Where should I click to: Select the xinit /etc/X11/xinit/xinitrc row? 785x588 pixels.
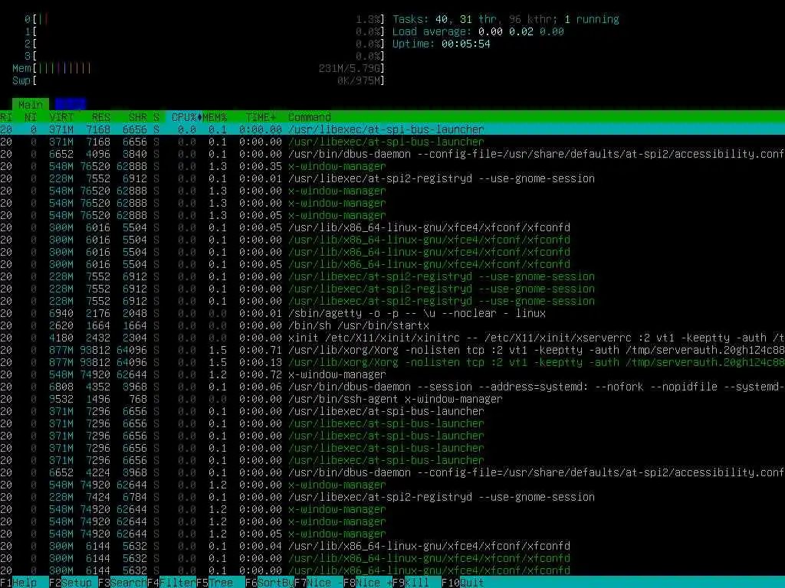(x=392, y=338)
